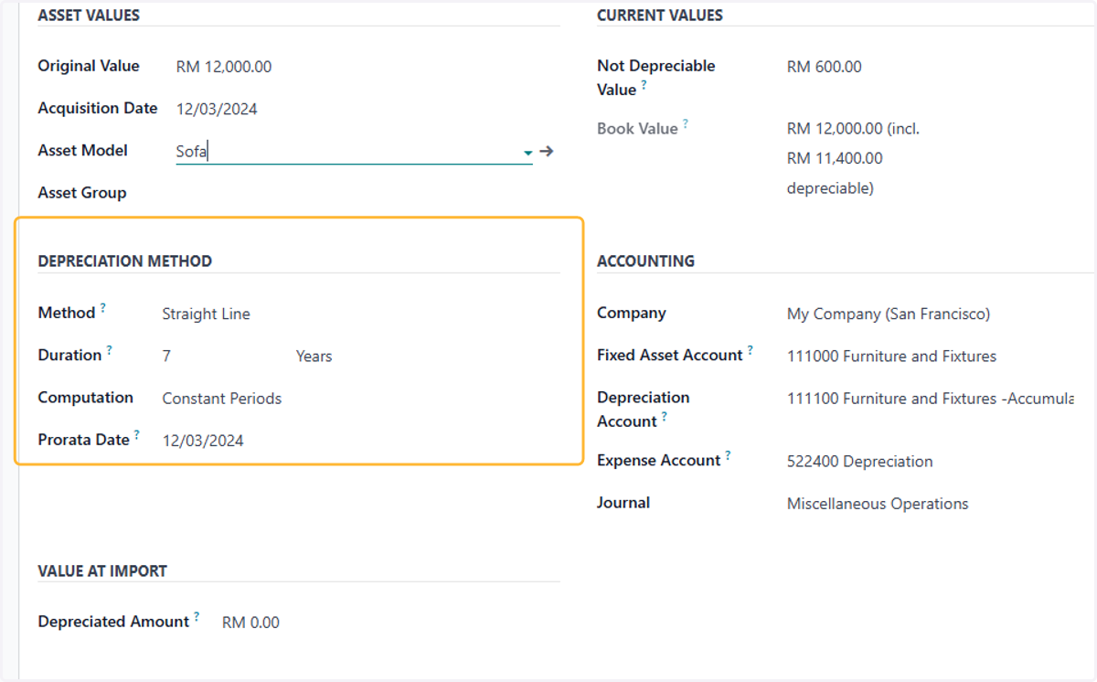Click the CURRENT VALUES heading

(660, 16)
